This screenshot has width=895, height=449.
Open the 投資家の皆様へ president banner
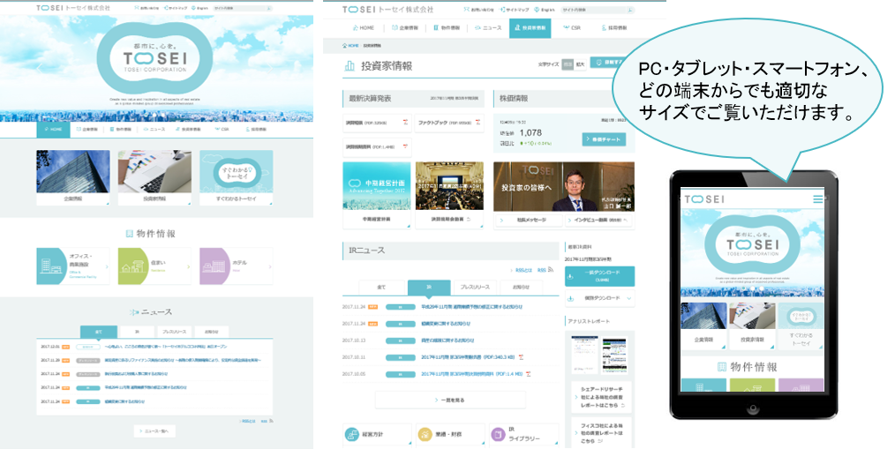pyautogui.click(x=563, y=186)
